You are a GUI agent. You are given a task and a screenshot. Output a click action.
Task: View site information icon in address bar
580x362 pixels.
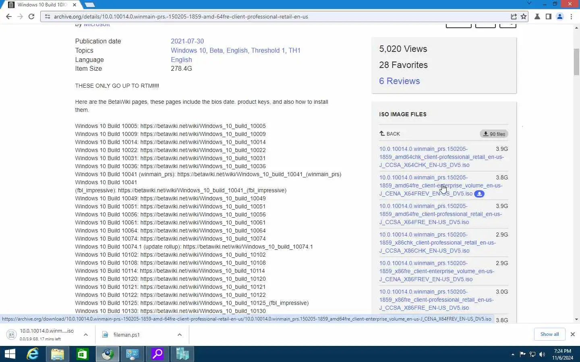(47, 16)
